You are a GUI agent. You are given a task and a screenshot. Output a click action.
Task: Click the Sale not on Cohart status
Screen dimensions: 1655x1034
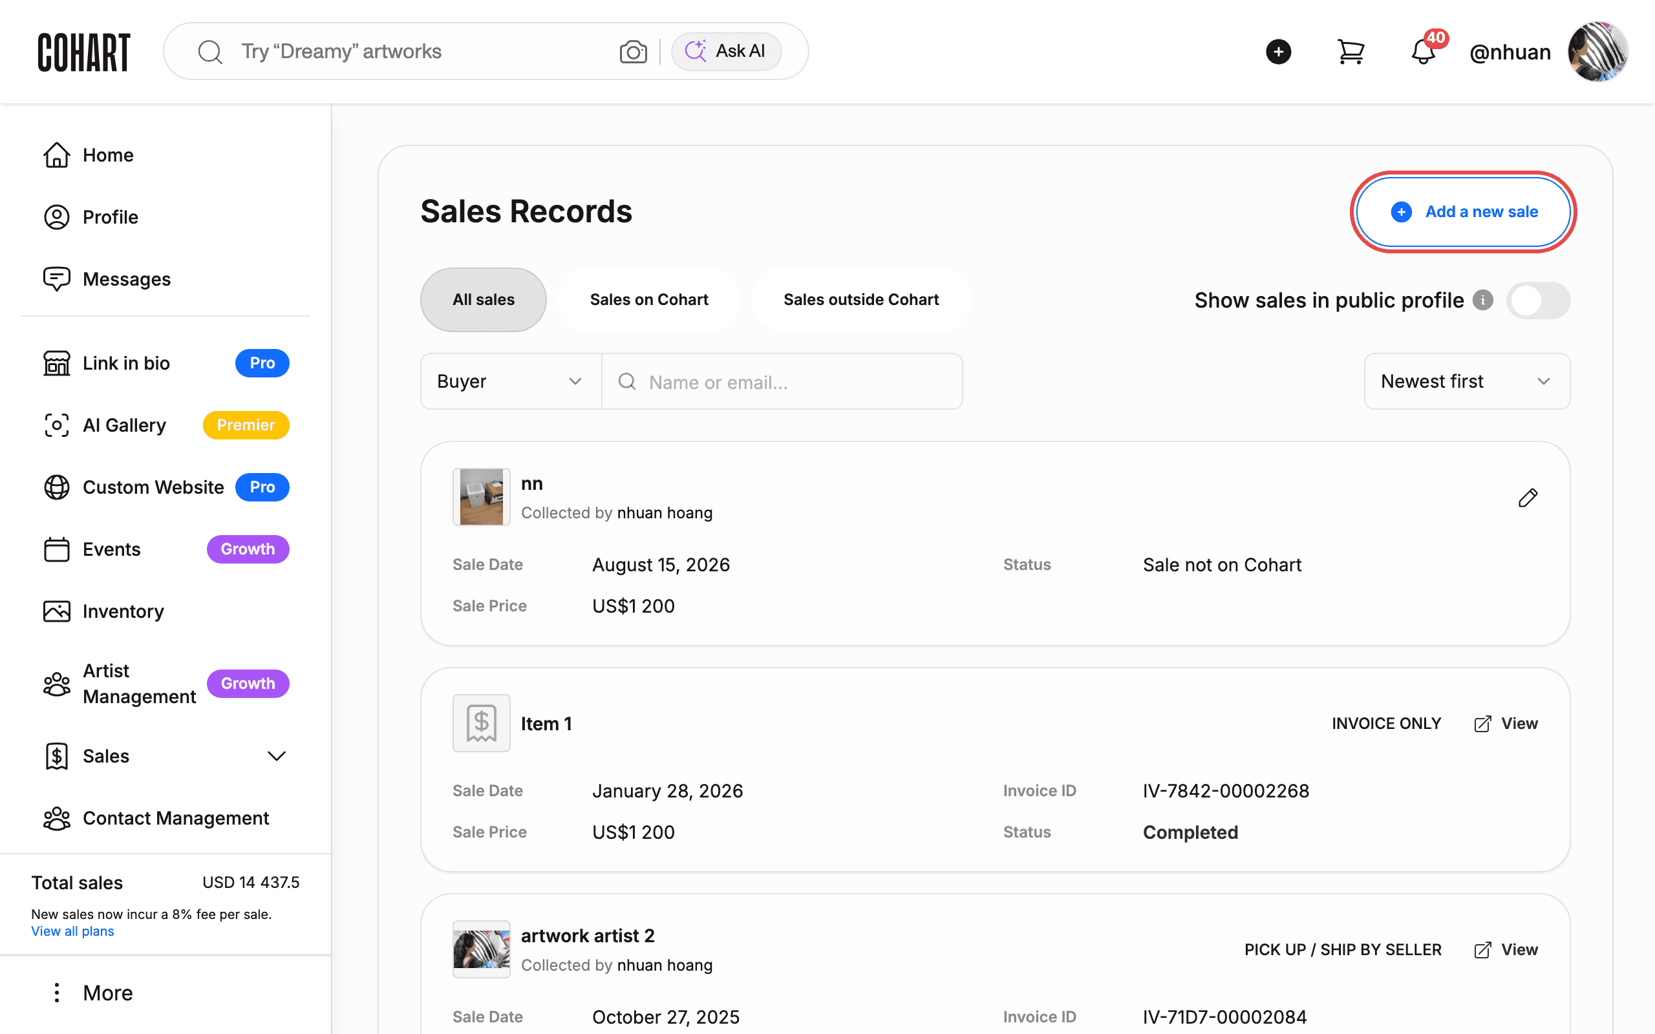[1222, 565]
